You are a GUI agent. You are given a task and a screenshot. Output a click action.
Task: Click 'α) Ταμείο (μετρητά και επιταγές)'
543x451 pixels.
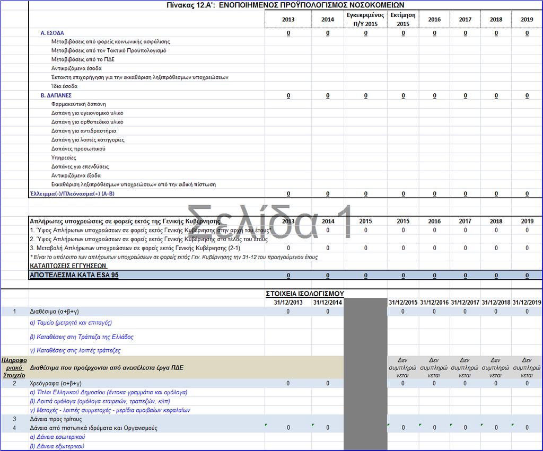(71, 323)
